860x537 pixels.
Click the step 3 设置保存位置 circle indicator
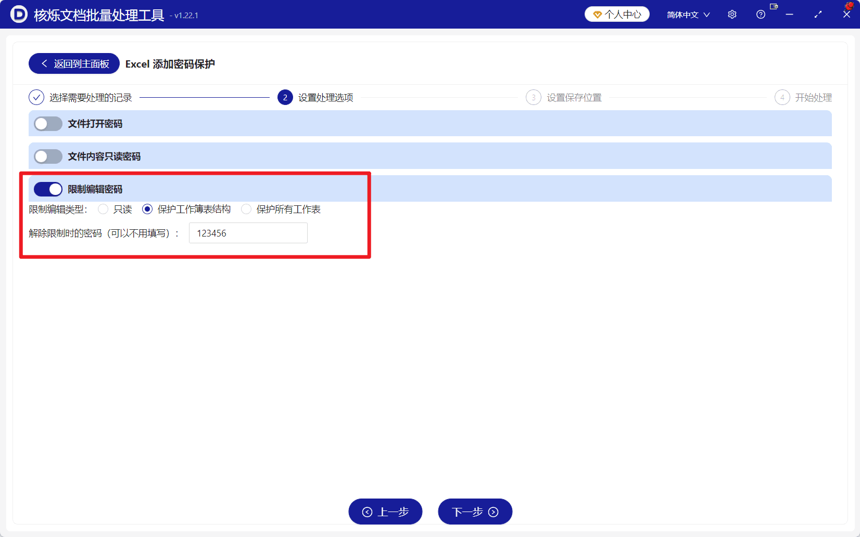[x=533, y=97]
